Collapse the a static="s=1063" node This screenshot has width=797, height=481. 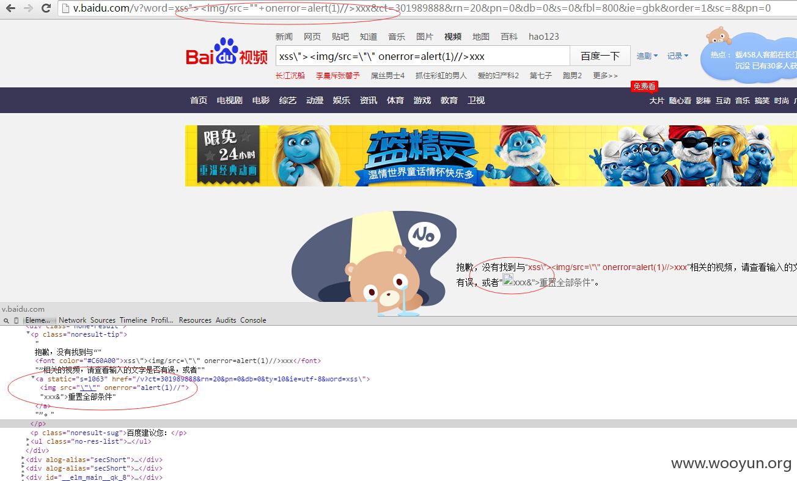[x=33, y=379]
